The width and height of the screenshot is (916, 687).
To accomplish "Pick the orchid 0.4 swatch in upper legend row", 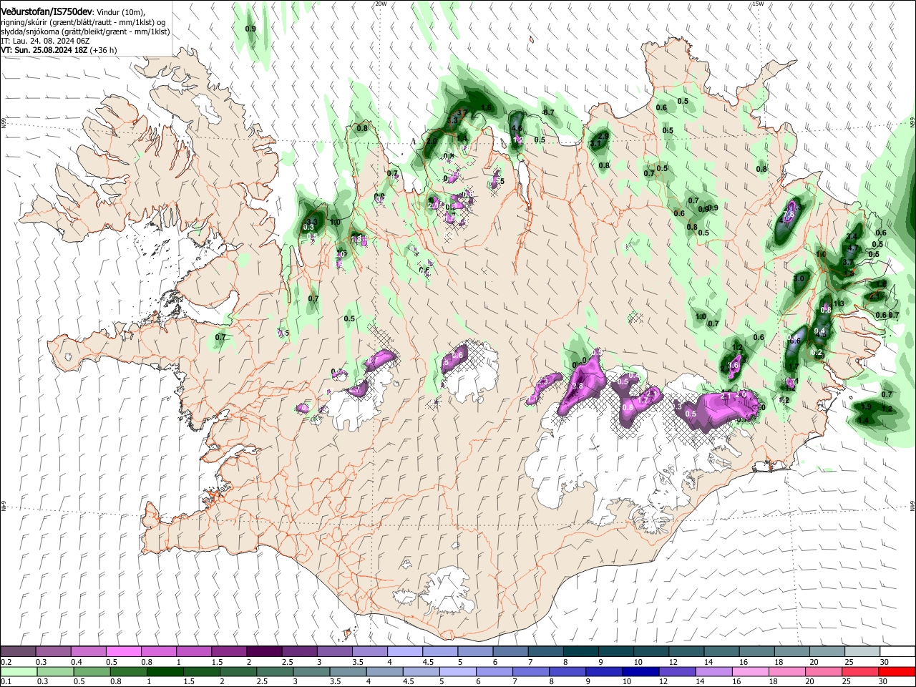I will pyautogui.click(x=89, y=651).
